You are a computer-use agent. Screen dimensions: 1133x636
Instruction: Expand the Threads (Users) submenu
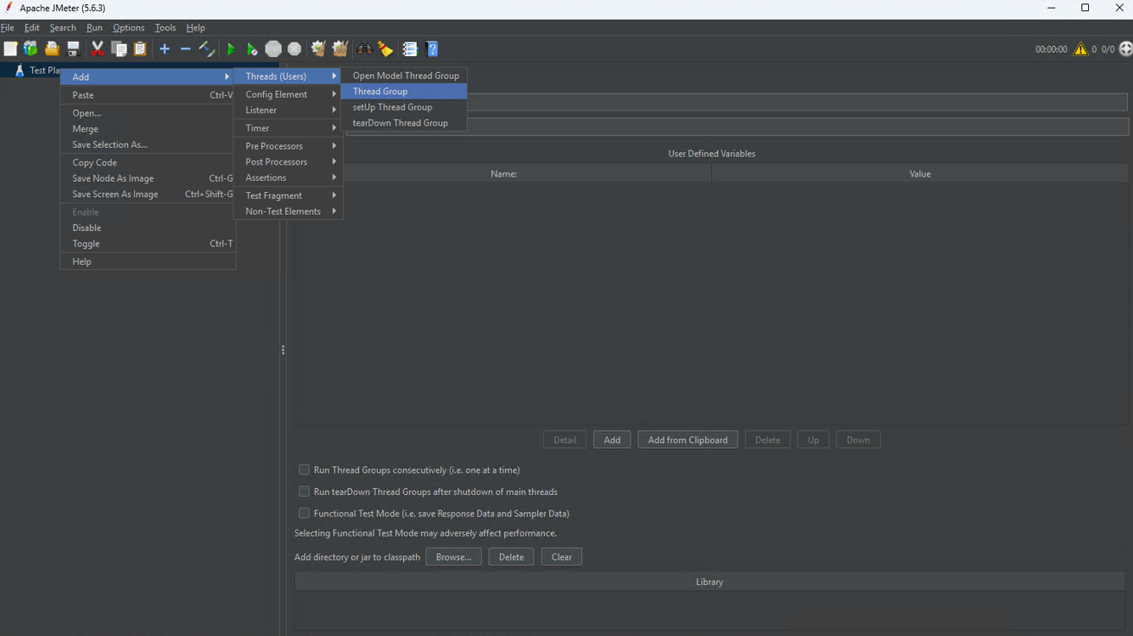tap(289, 76)
